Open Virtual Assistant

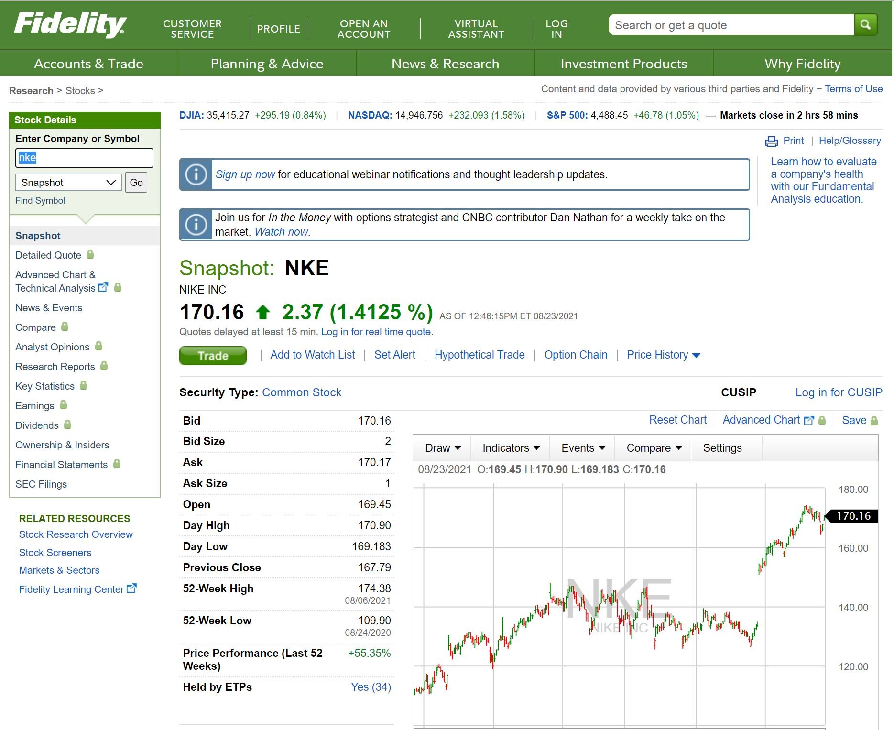tap(476, 29)
